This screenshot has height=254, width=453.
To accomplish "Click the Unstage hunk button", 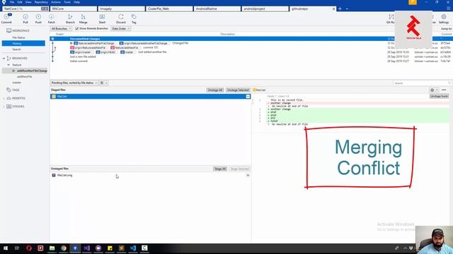I will pyautogui.click(x=439, y=96).
